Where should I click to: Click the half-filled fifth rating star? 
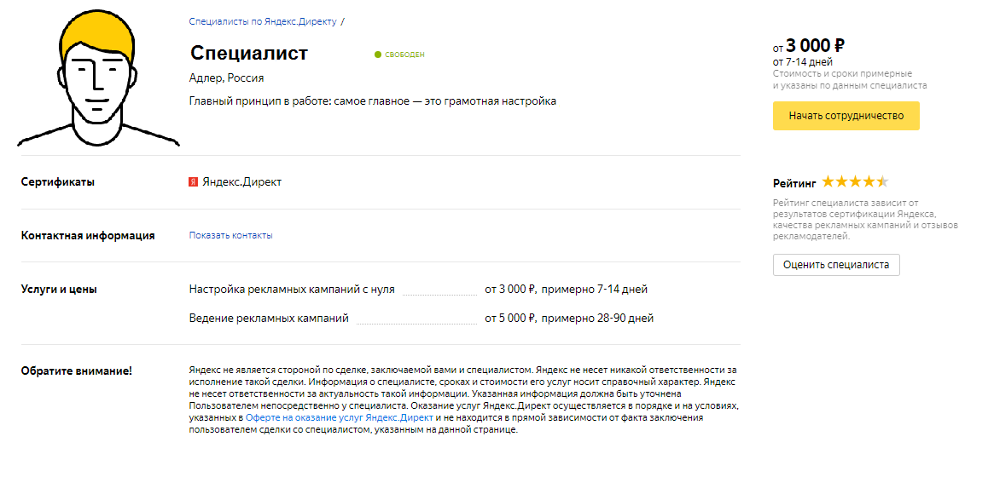882,182
